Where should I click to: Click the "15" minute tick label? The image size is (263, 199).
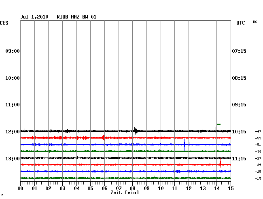(x=231, y=189)
